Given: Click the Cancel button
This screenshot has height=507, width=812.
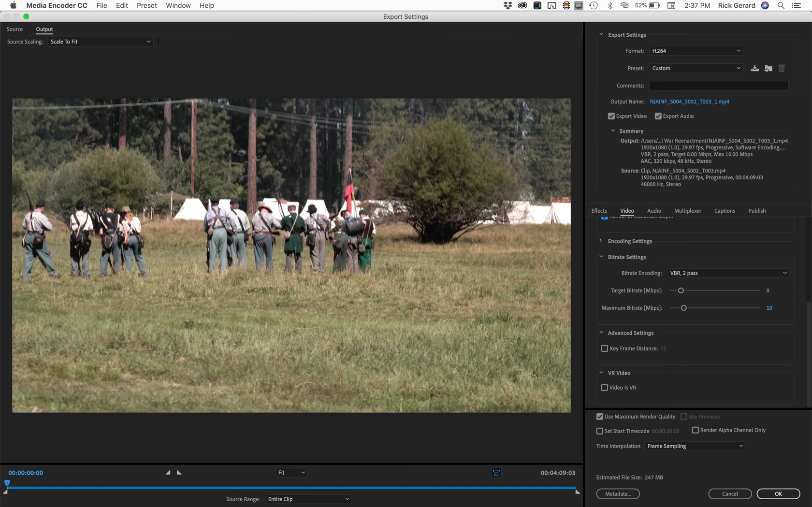Looking at the screenshot, I should click(x=730, y=494).
